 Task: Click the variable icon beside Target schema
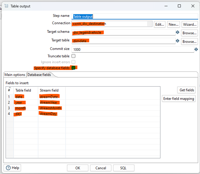click(178, 32)
